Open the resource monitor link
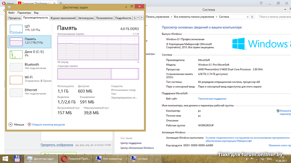 48,125
